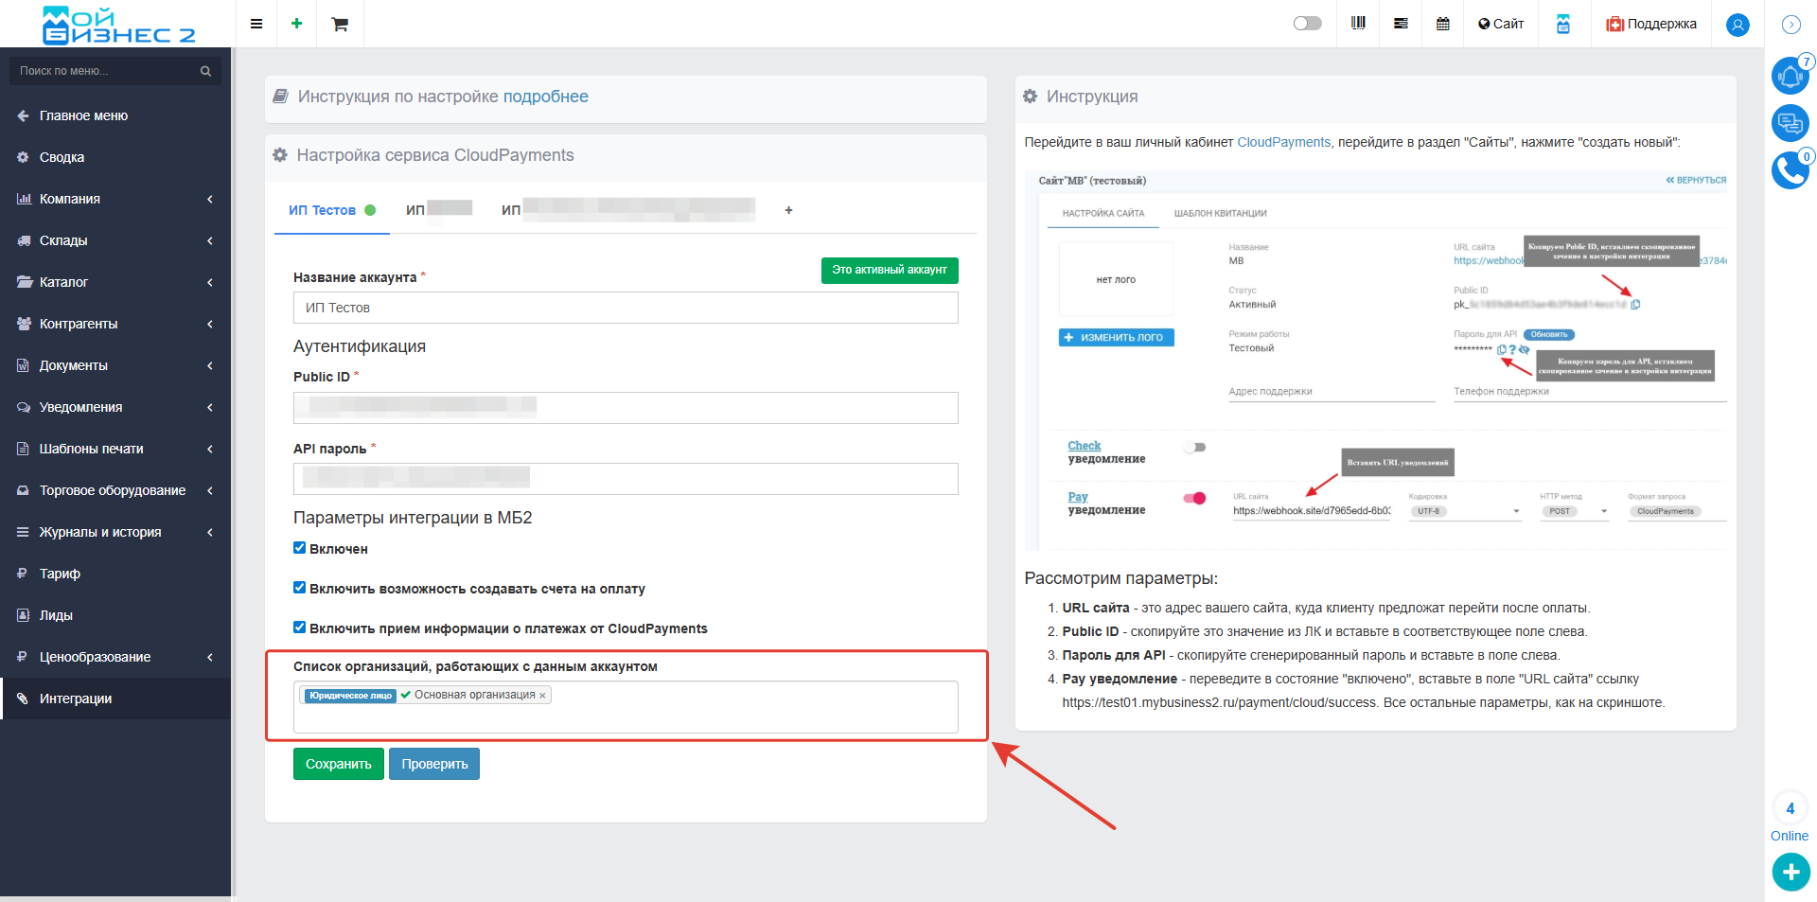Viewport: 1817px width, 902px height.
Task: Go to Главное меню
Action: click(x=115, y=115)
